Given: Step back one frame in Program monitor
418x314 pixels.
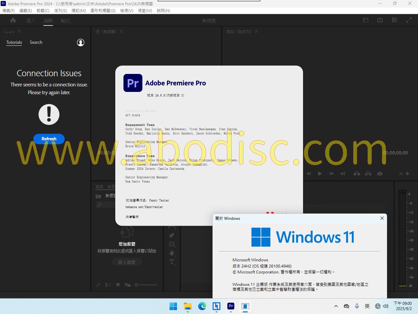Looking at the screenshot, I should click(x=309, y=174).
